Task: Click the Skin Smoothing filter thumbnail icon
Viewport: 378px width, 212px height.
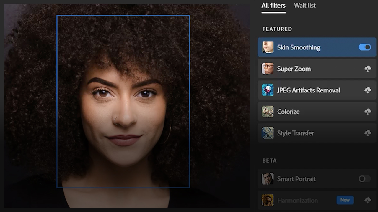Action: [267, 47]
